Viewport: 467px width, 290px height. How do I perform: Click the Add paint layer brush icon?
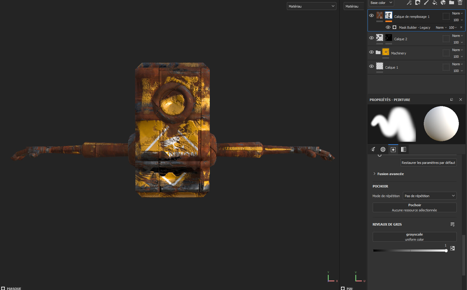click(426, 3)
